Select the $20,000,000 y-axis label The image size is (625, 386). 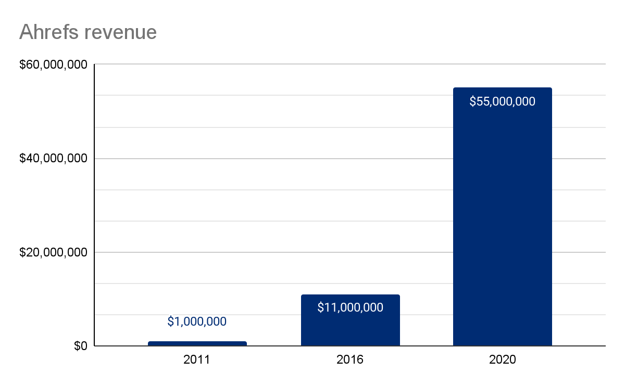(53, 252)
